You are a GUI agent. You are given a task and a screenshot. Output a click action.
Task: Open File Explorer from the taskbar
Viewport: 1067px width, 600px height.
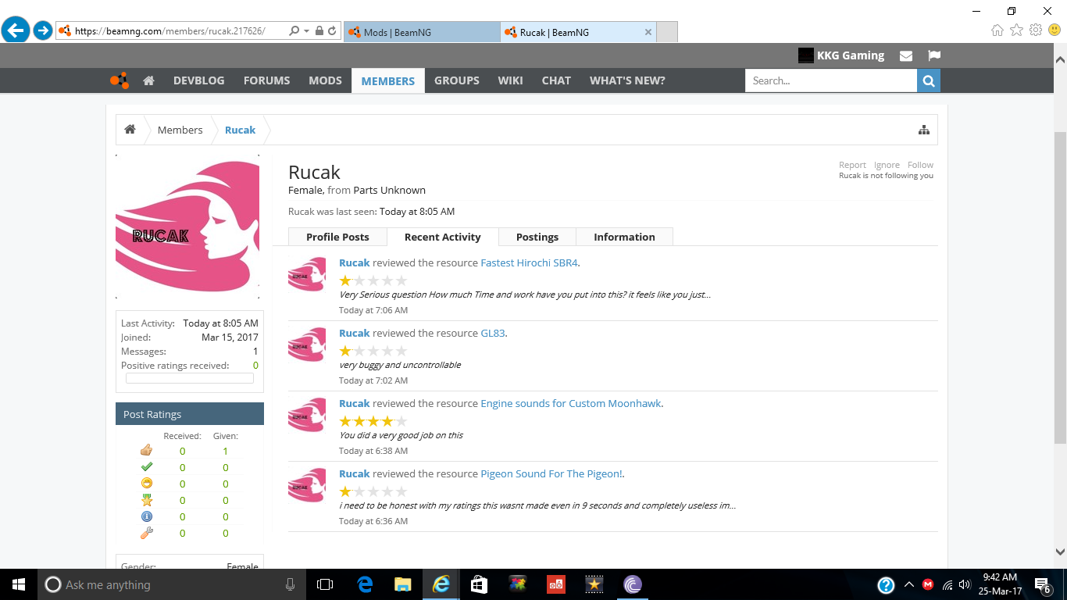pyautogui.click(x=402, y=584)
